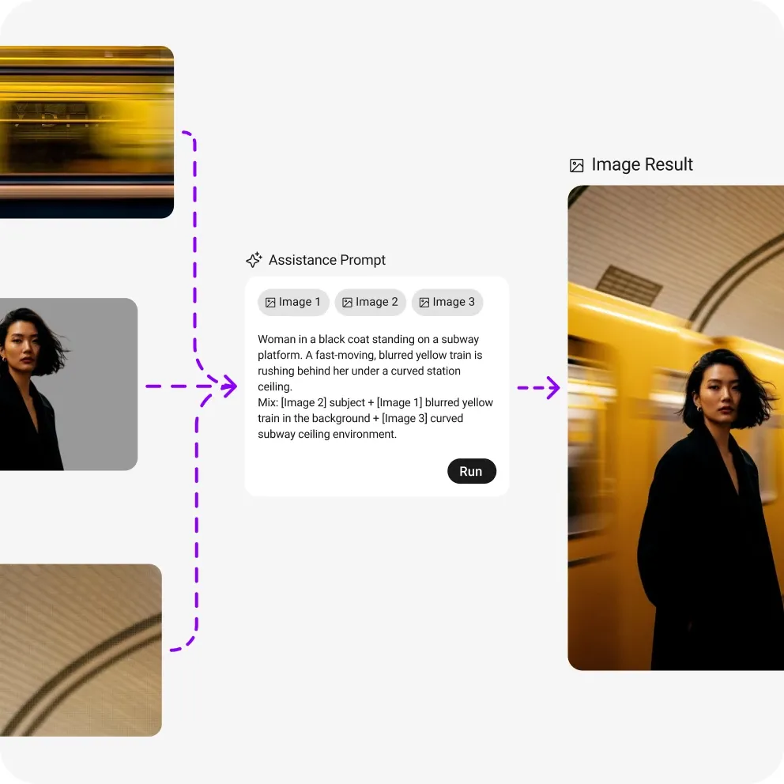
Task: Open the generated result image of woman with train
Action: [x=676, y=428]
